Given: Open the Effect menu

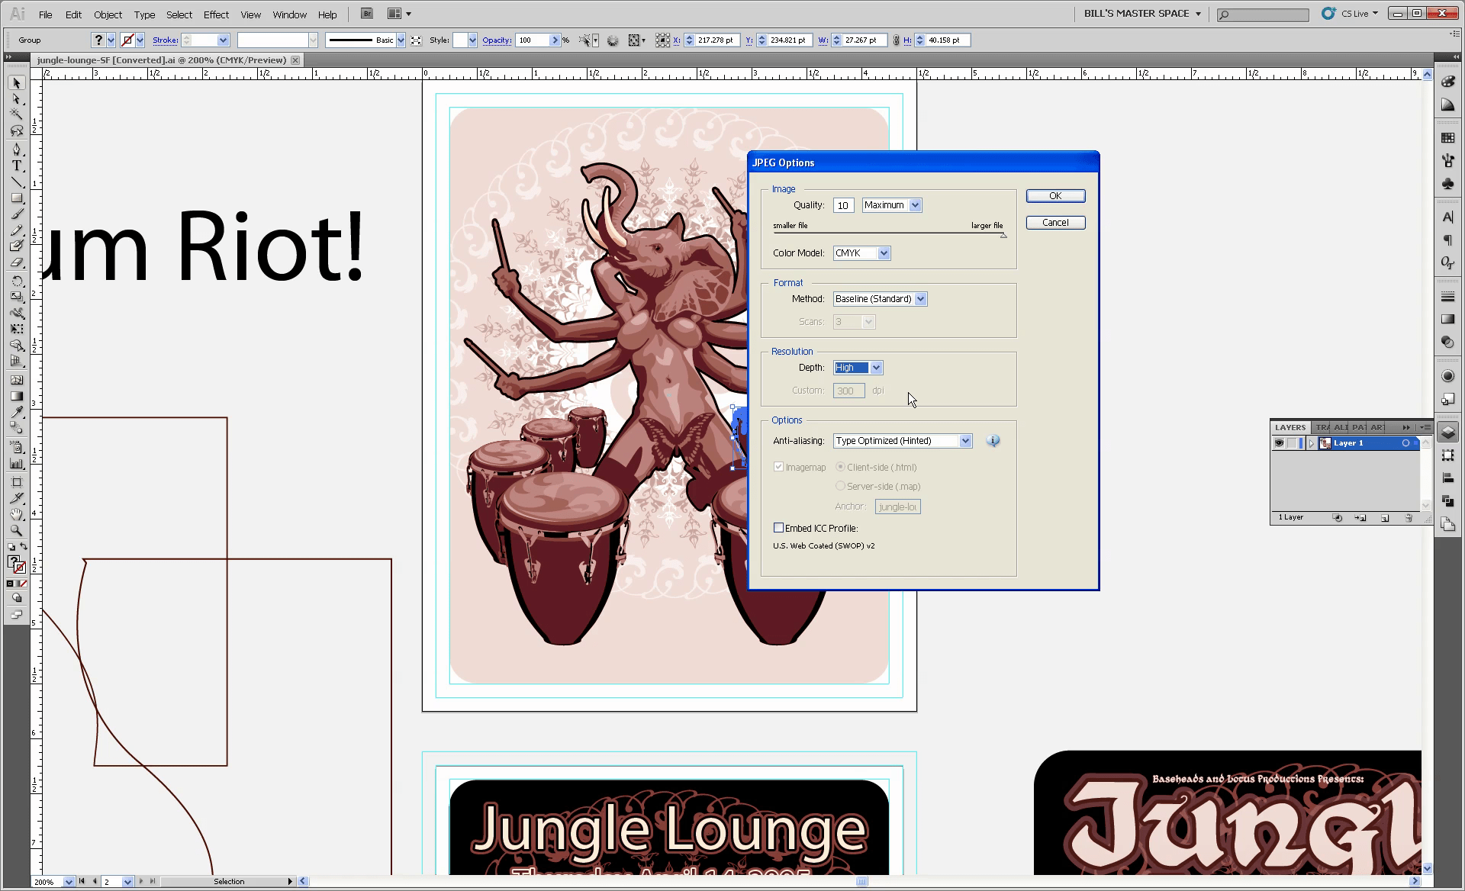Looking at the screenshot, I should tap(216, 14).
